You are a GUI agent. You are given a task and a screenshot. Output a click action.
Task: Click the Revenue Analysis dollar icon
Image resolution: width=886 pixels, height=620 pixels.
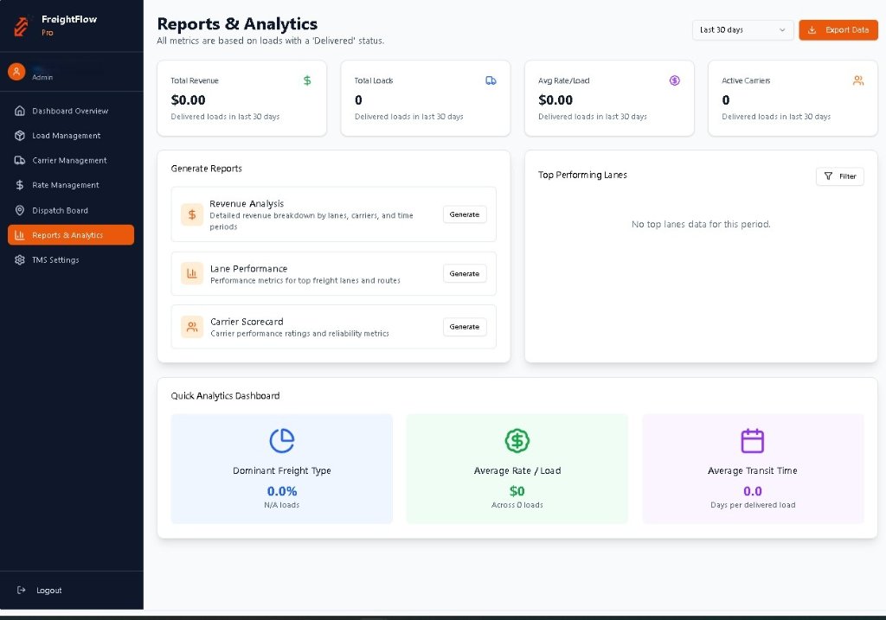tap(192, 214)
